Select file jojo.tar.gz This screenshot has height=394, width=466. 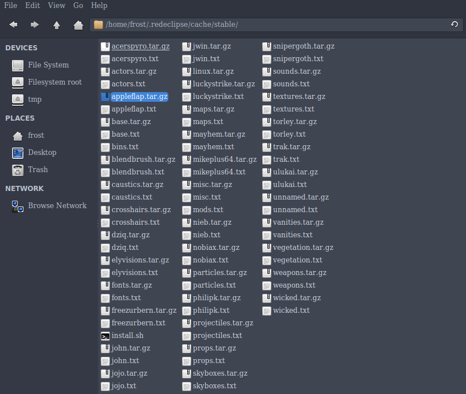click(x=129, y=373)
